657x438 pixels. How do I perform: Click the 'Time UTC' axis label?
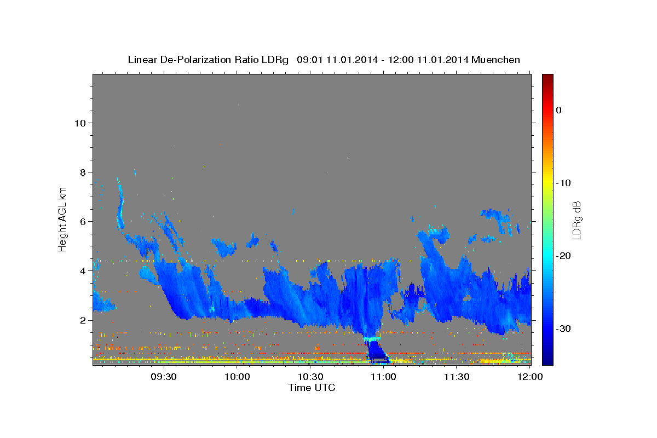click(x=312, y=388)
